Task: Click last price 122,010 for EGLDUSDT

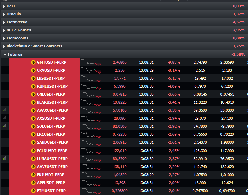Action: coord(120,151)
